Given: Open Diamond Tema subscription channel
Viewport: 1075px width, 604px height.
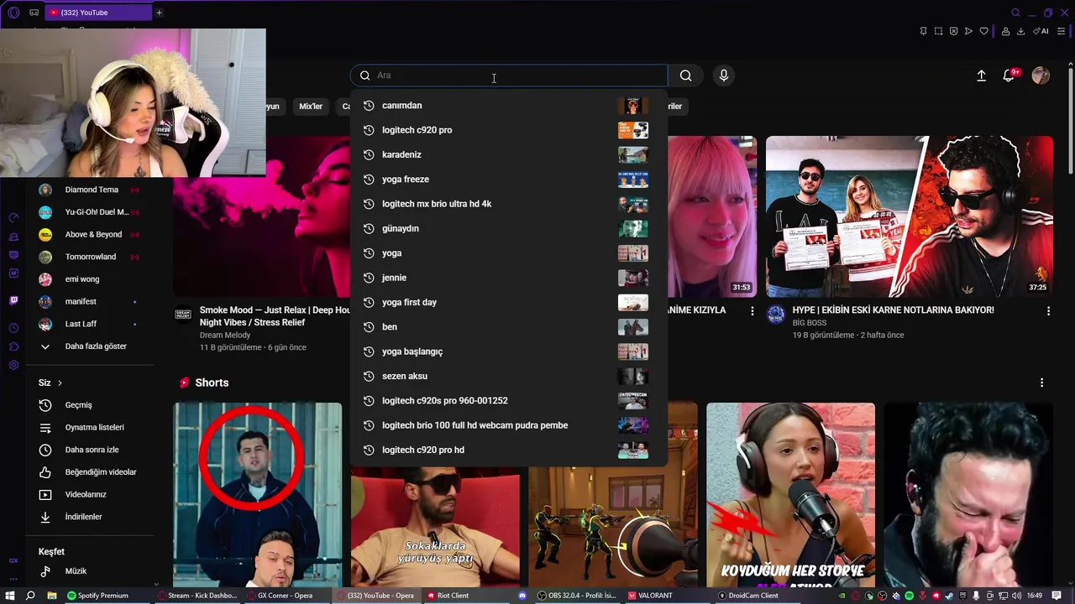Looking at the screenshot, I should click(x=90, y=190).
